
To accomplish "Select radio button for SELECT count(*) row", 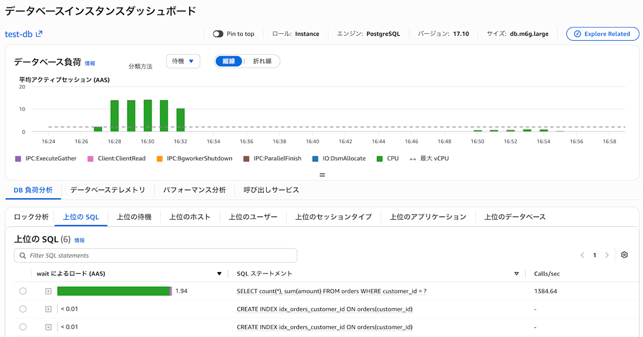I will [23, 291].
